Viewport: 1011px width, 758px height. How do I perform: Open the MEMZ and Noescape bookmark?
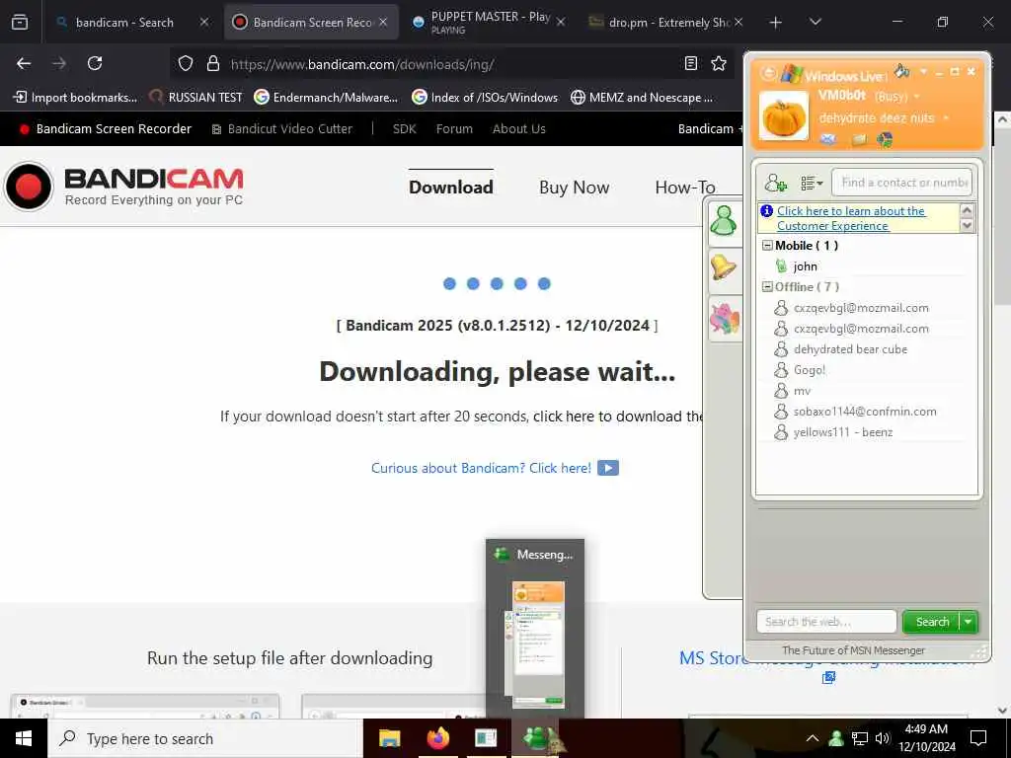(x=642, y=98)
